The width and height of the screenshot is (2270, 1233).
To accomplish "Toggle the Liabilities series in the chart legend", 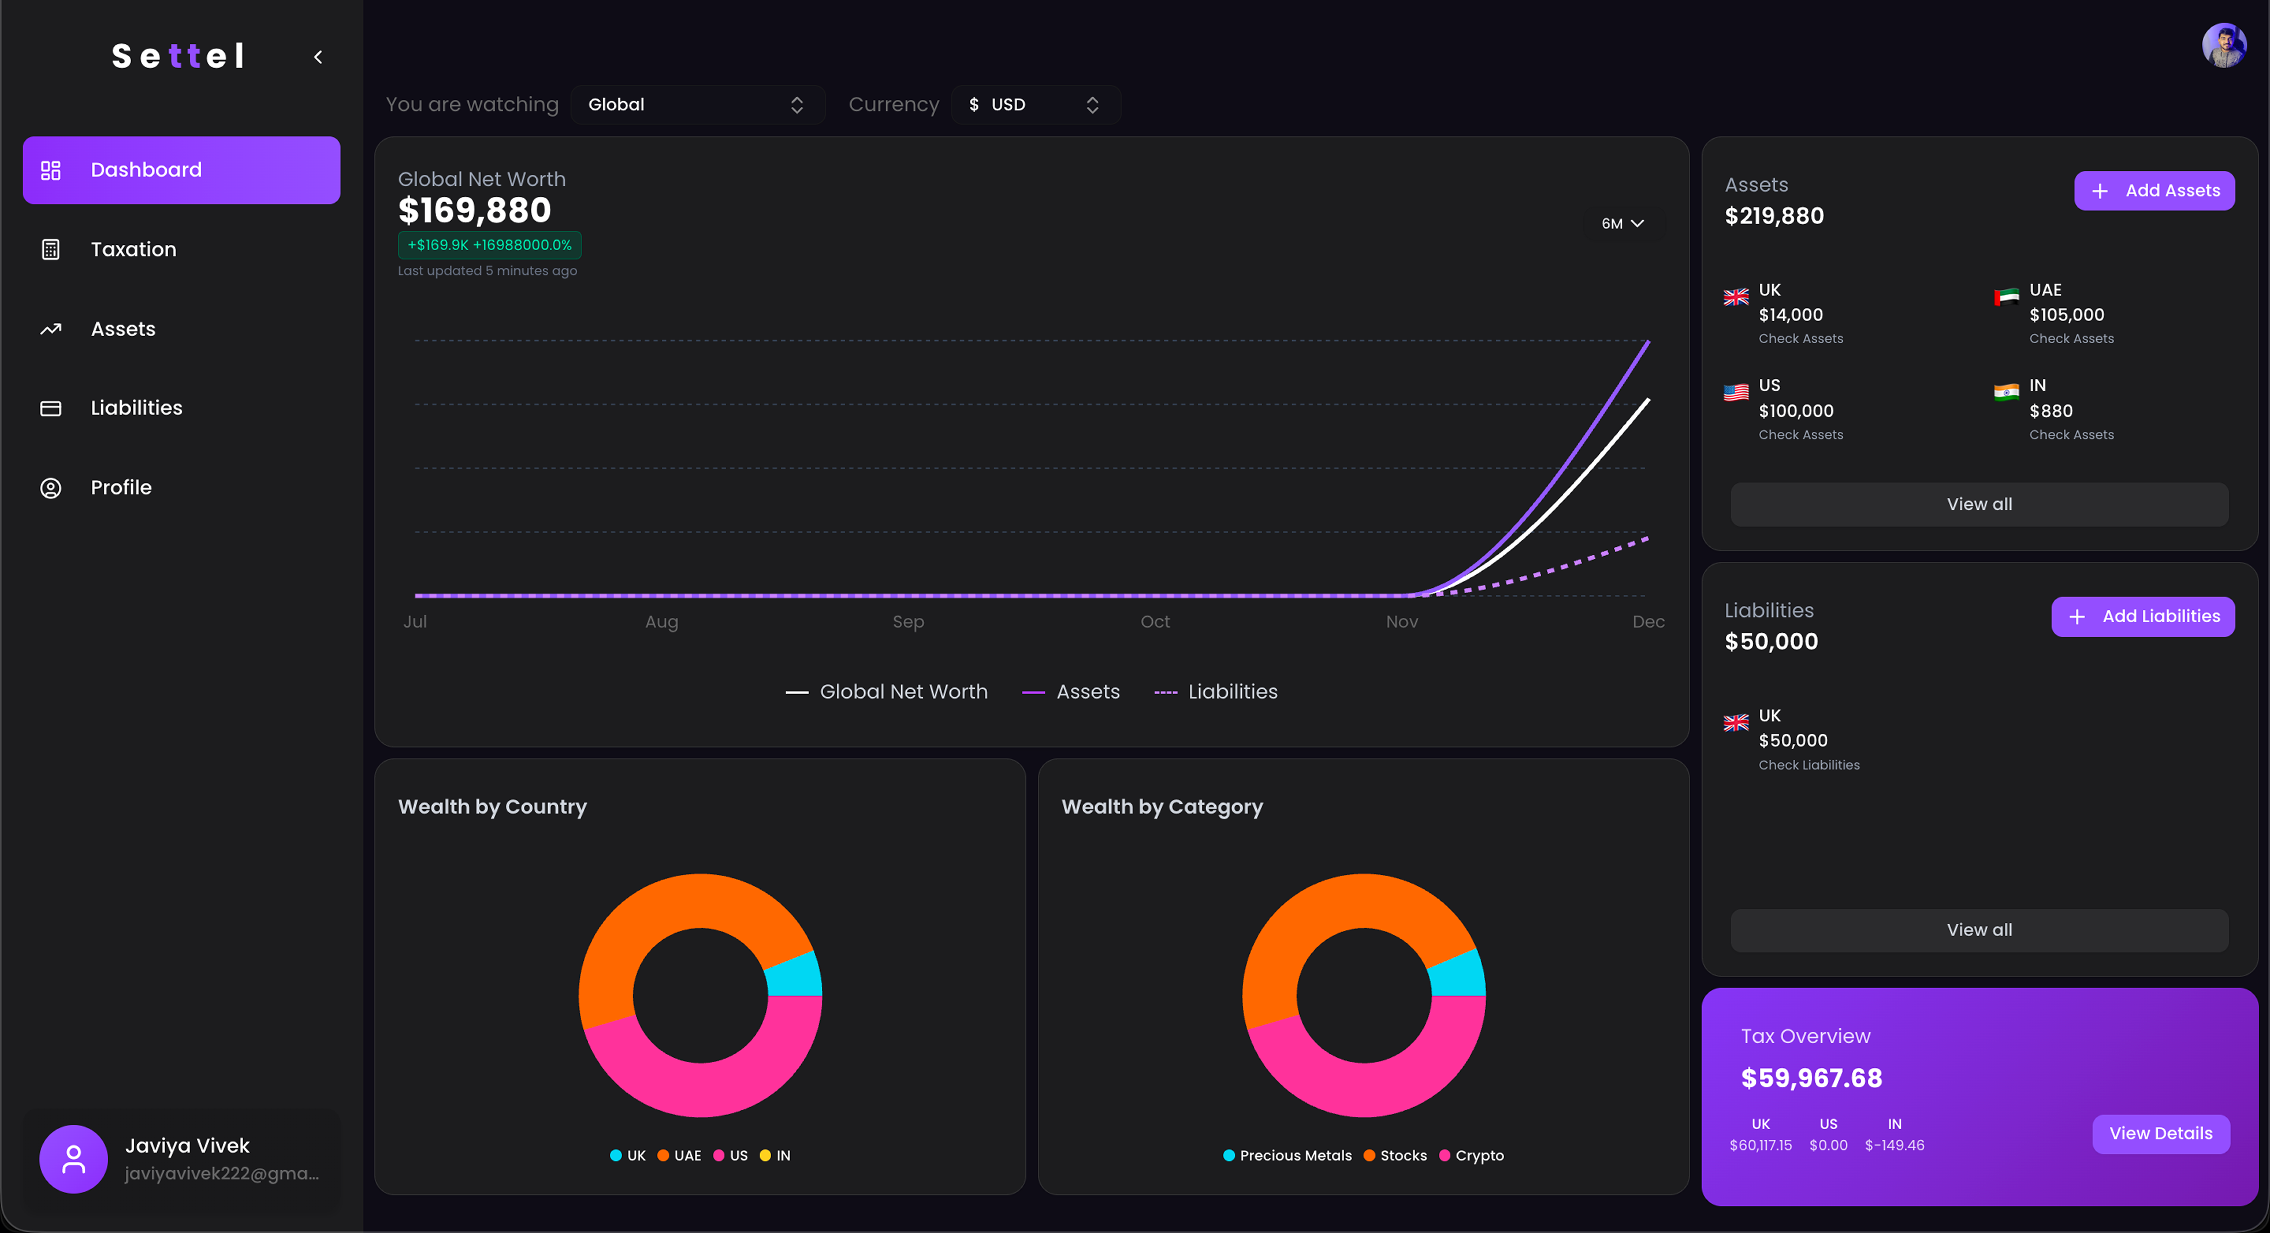I will [1216, 692].
